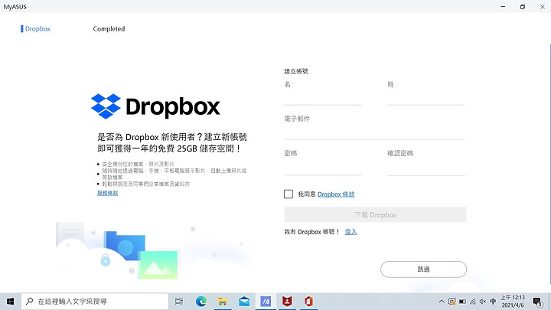The width and height of the screenshot is (551, 310).
Task: Click the tray icon left of battery
Action: [x=452, y=302]
